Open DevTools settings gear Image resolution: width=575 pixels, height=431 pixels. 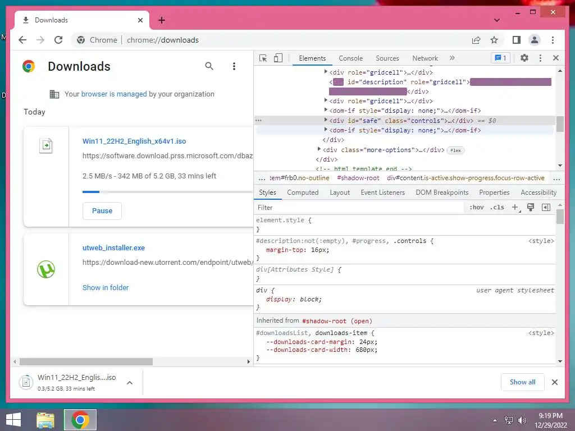[x=524, y=58]
